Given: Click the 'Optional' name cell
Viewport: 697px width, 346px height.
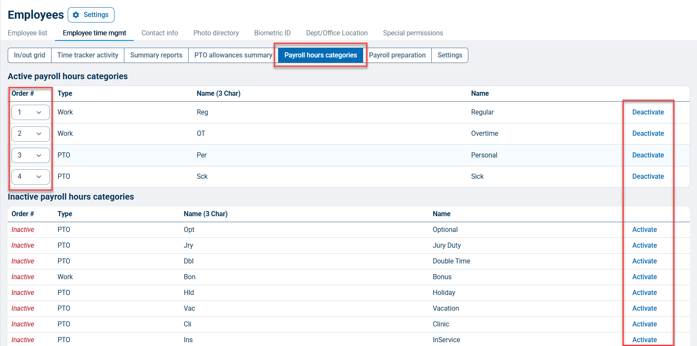Looking at the screenshot, I should click(445, 230).
